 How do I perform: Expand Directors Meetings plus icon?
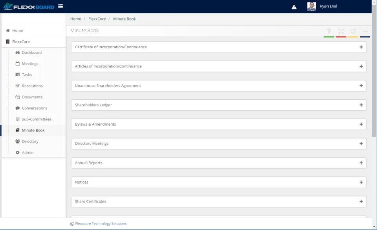[361, 144]
